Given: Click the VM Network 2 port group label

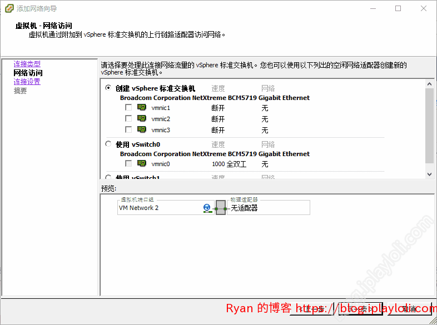Looking at the screenshot, I should (138, 208).
